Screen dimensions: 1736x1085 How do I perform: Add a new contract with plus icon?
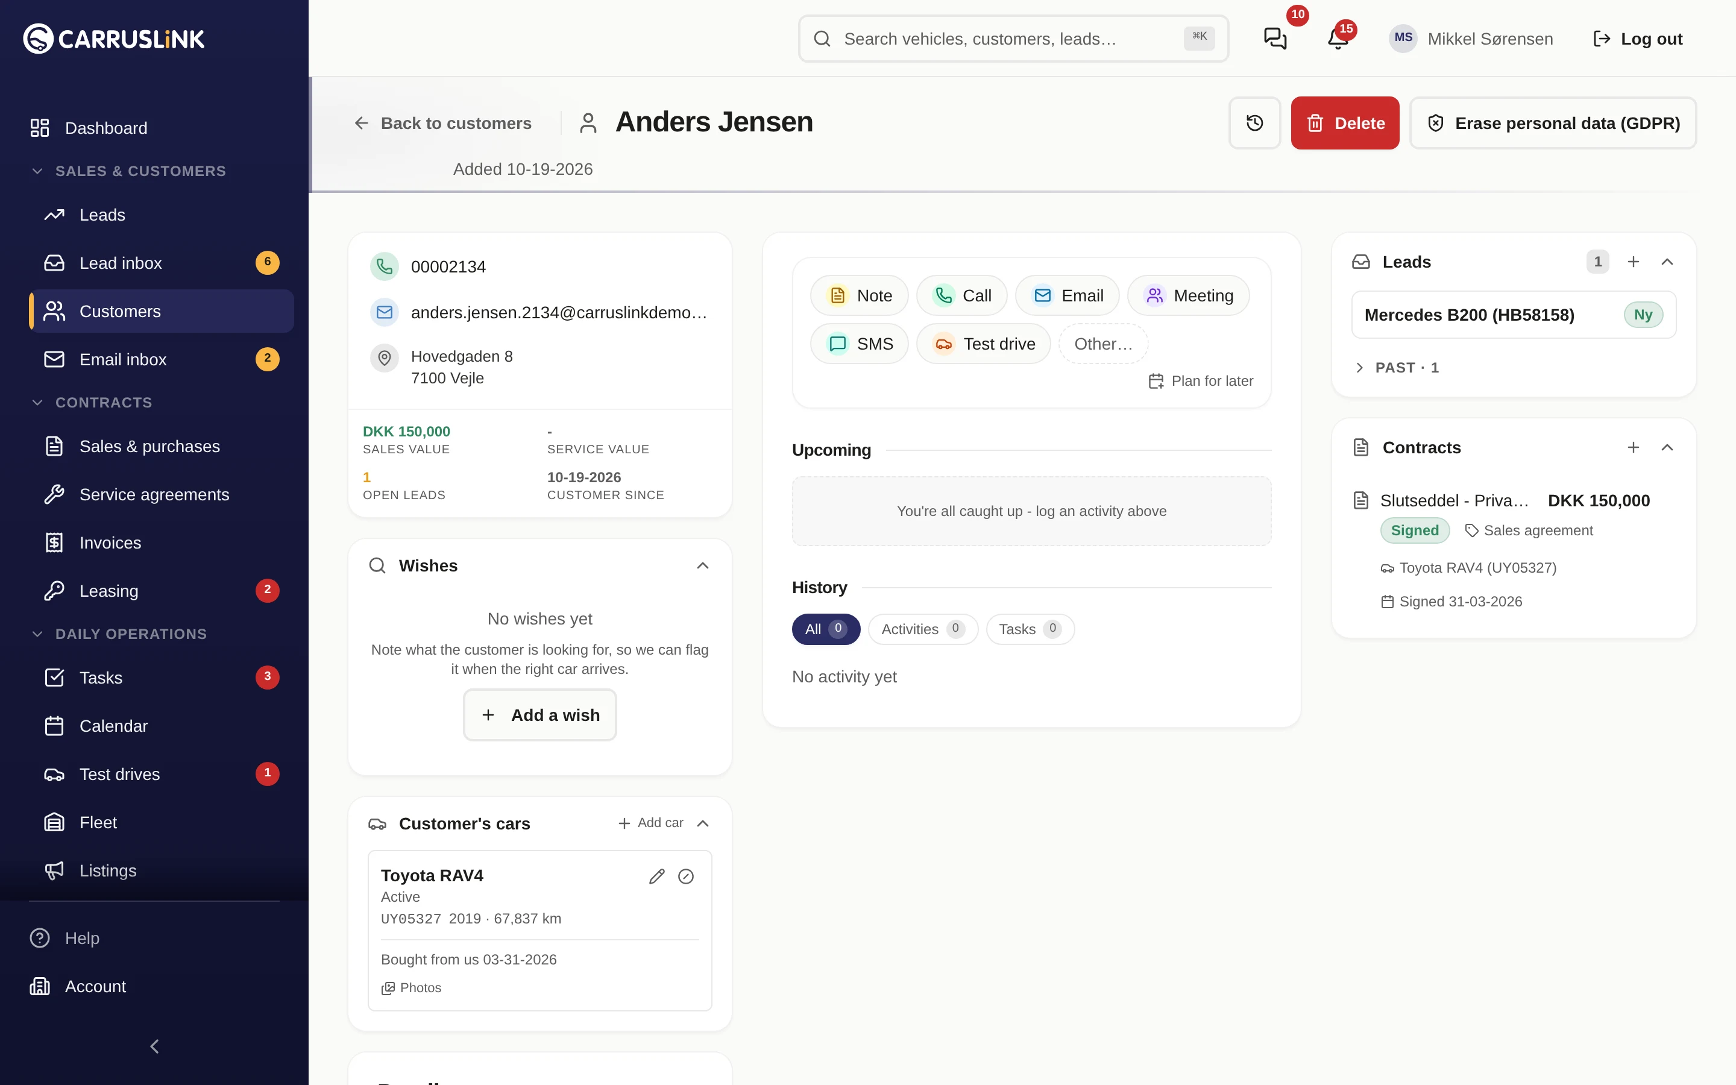click(1634, 448)
